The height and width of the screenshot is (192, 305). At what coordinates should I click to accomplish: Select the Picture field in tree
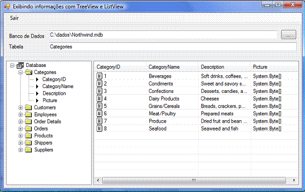point(50,101)
